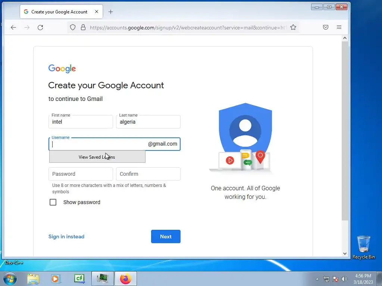Open the Firefox hamburger menu

tap(339, 27)
